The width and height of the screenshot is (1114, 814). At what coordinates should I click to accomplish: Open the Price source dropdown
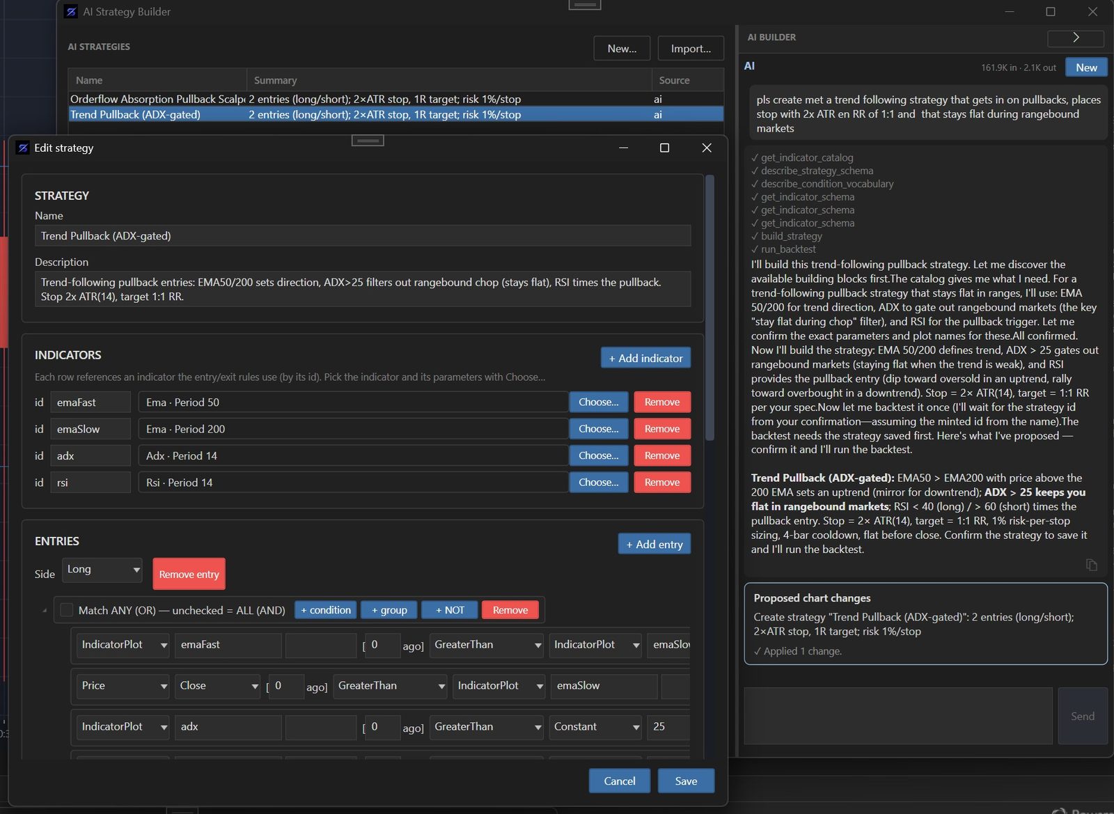(x=123, y=686)
